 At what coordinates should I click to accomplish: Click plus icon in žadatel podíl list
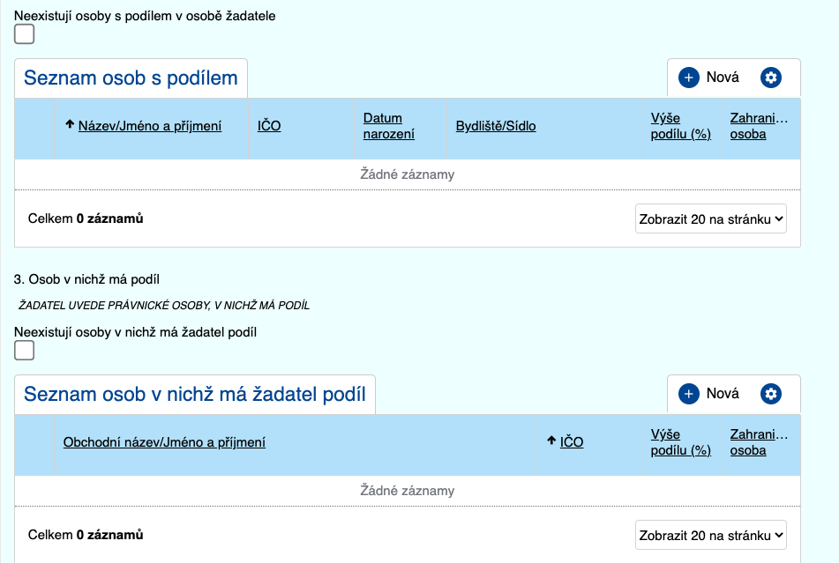(x=688, y=394)
